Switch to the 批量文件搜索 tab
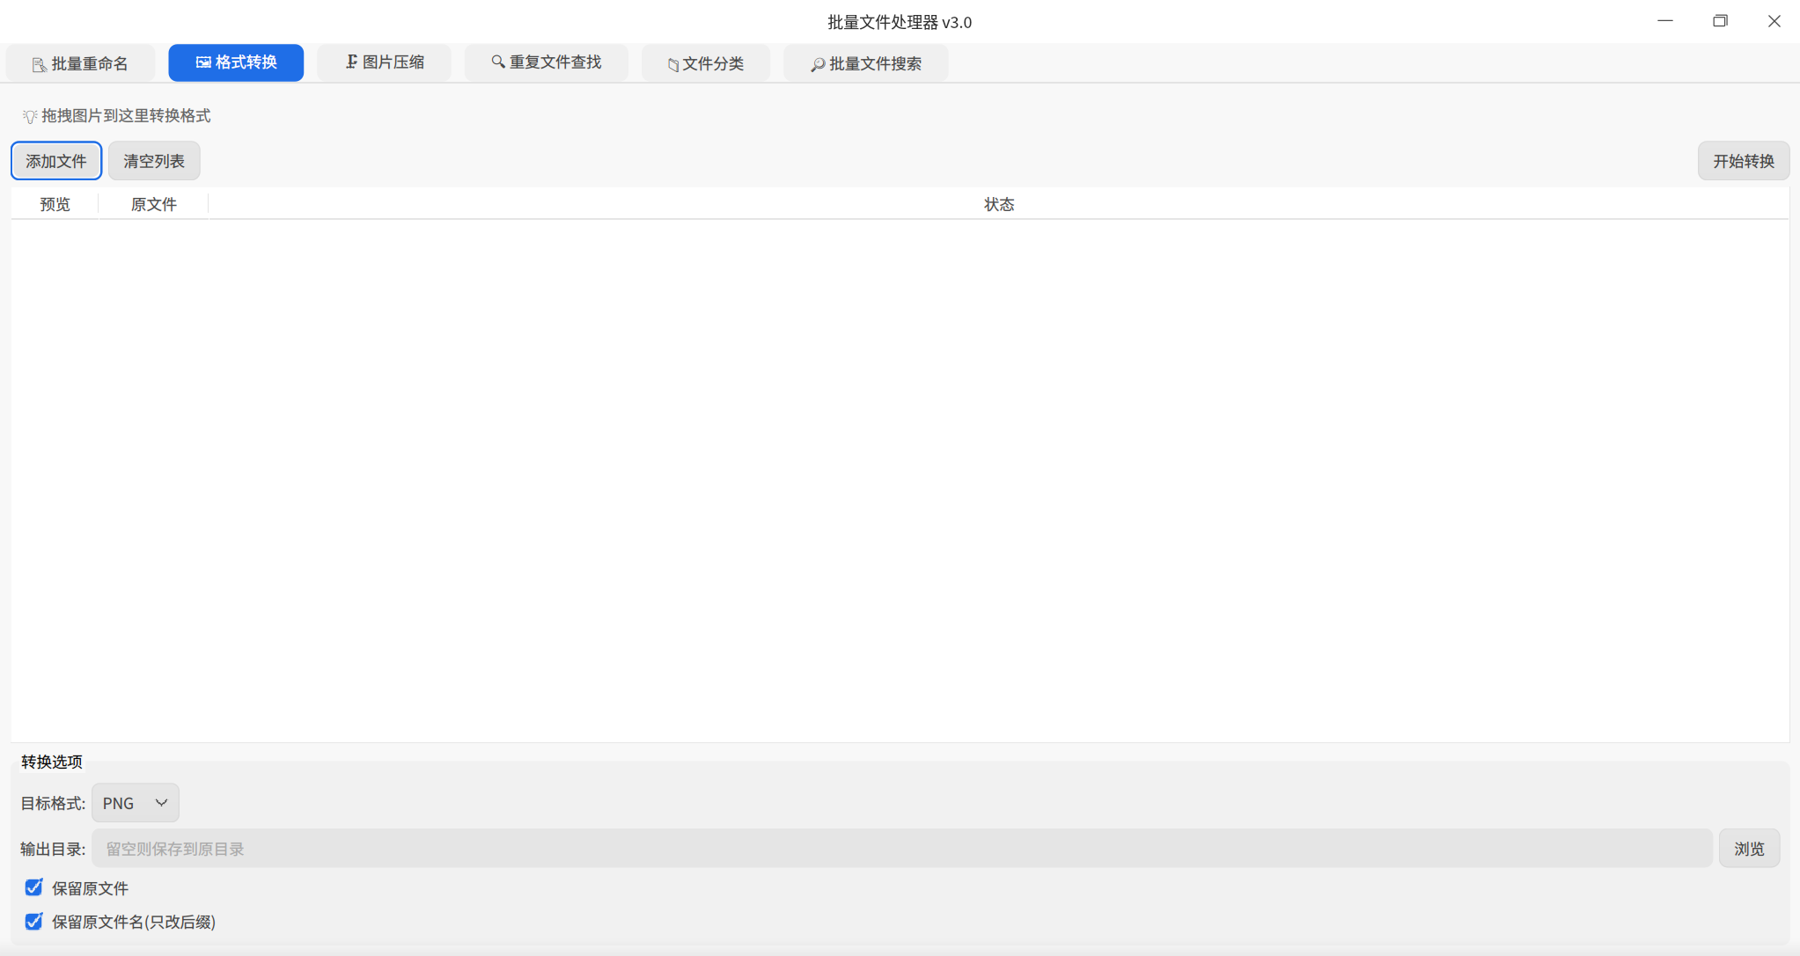Screen dimensions: 1800x956 click(x=866, y=63)
